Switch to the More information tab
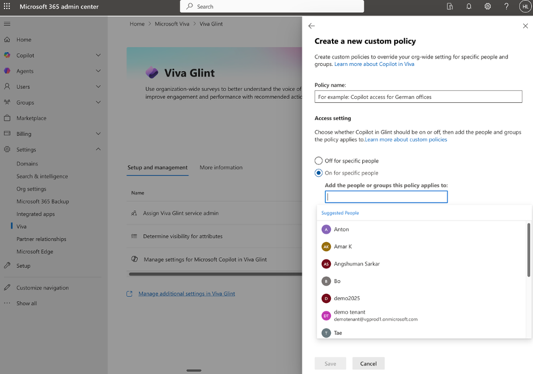The image size is (533, 374). [221, 168]
